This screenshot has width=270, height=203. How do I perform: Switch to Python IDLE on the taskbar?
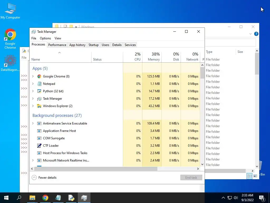click(x=71, y=198)
